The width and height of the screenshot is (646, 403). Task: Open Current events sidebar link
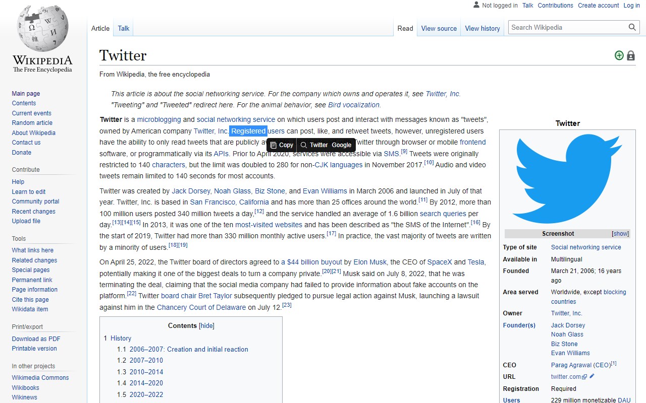32,113
